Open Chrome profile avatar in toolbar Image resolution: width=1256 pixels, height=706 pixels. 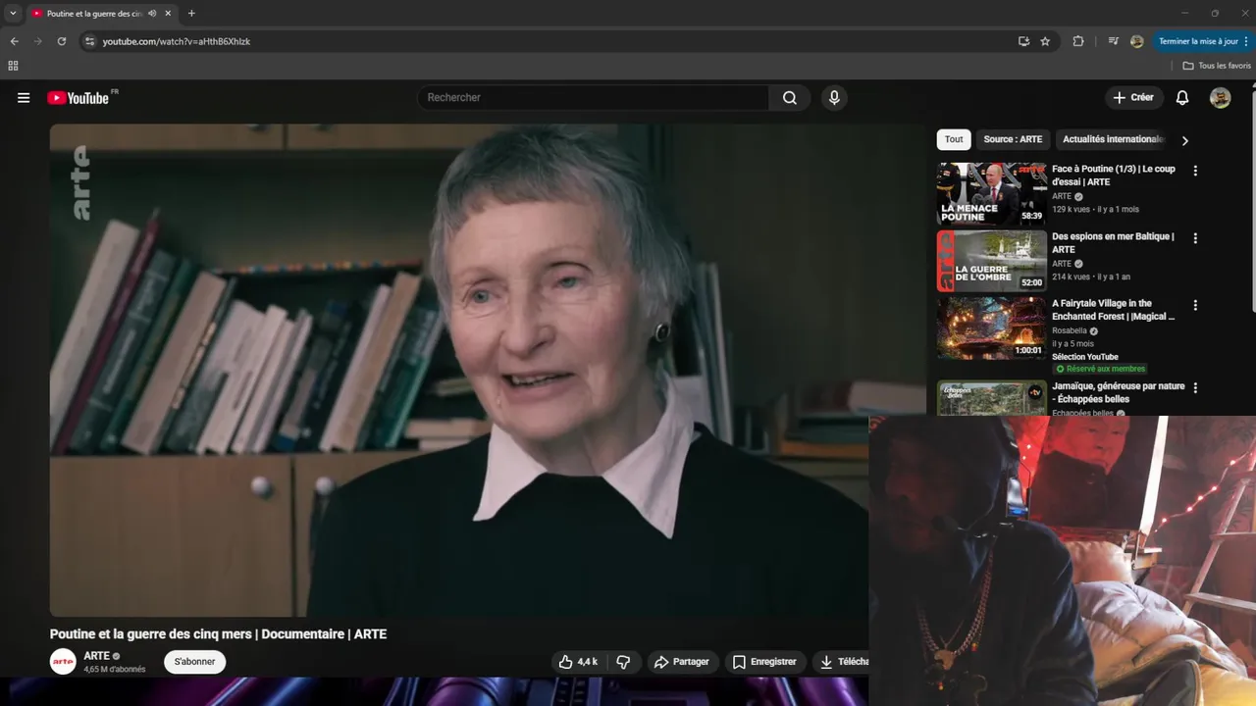coord(1137,41)
